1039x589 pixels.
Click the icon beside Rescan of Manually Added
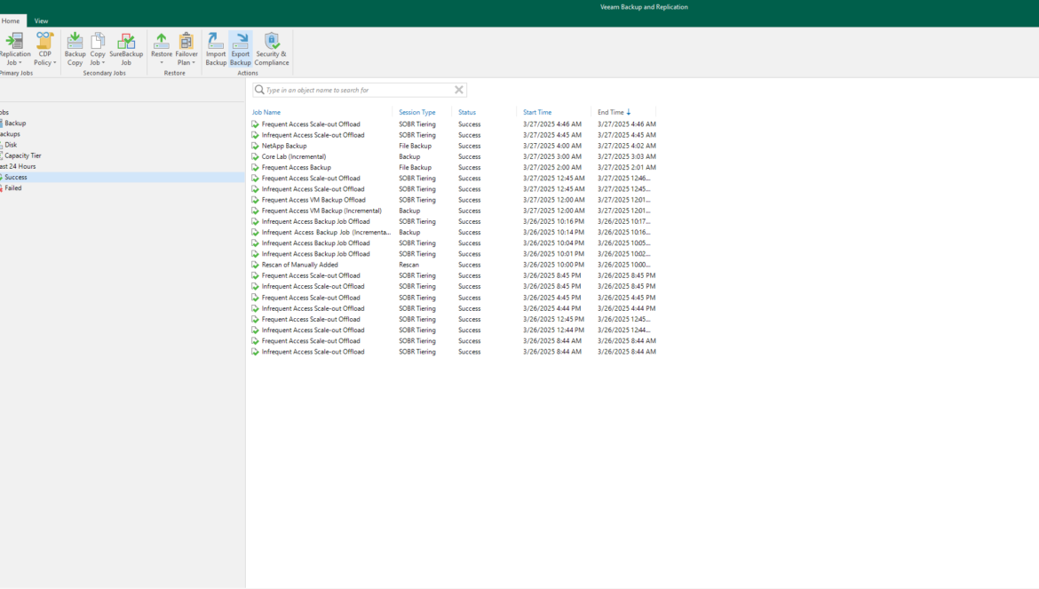click(255, 265)
